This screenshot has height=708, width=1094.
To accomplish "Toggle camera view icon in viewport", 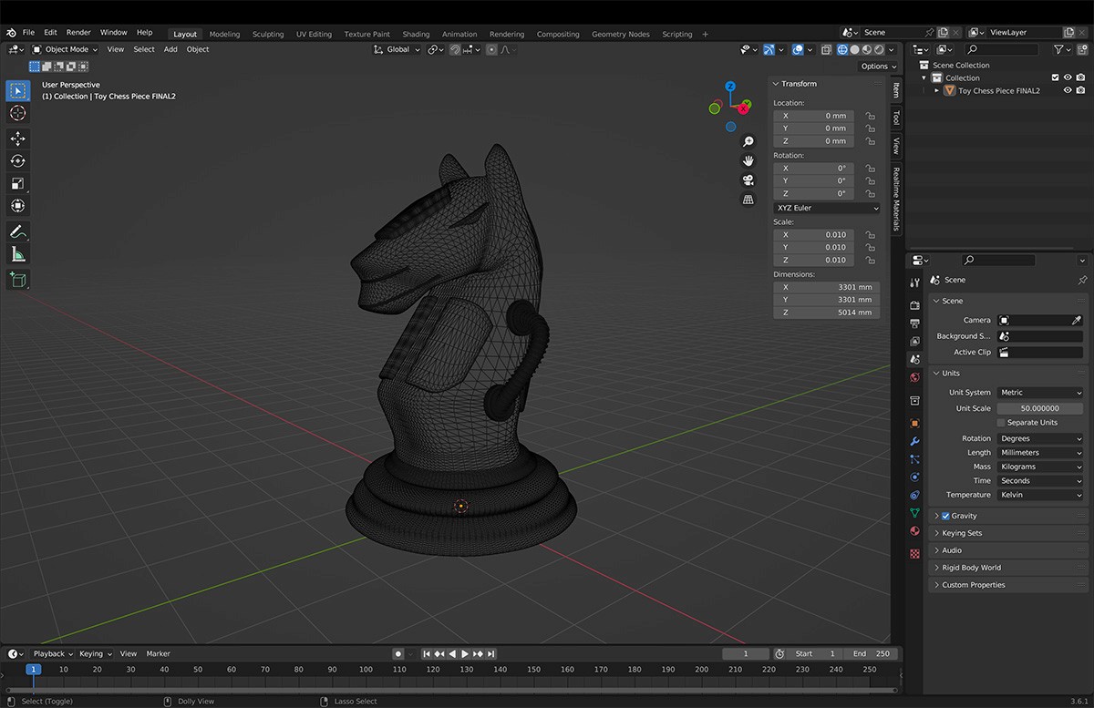I will pyautogui.click(x=748, y=180).
